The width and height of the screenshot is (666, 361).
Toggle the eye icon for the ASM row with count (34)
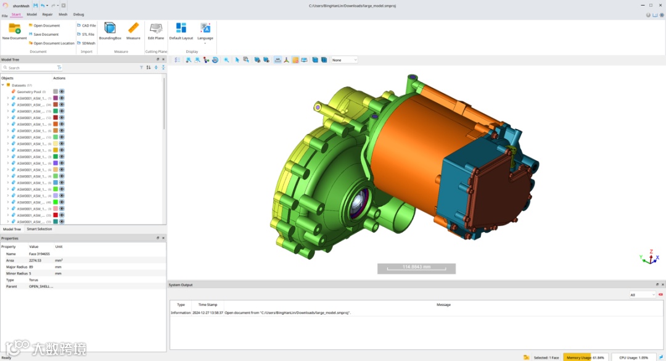[62, 105]
